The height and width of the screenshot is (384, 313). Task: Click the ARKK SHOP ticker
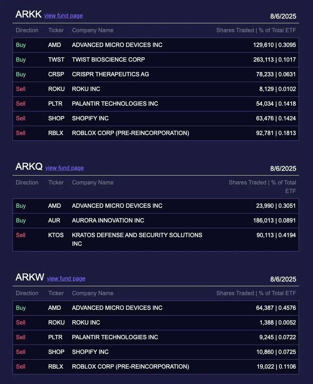point(56,118)
